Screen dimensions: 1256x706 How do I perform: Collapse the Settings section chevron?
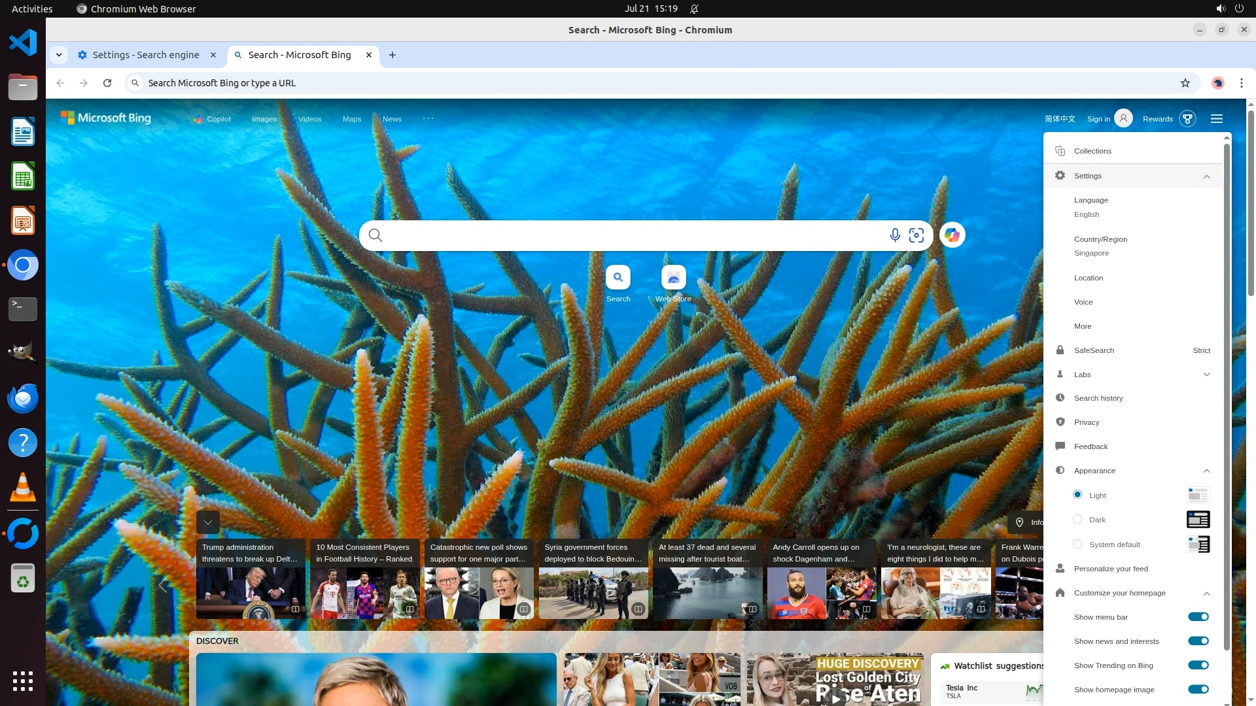[x=1206, y=176]
